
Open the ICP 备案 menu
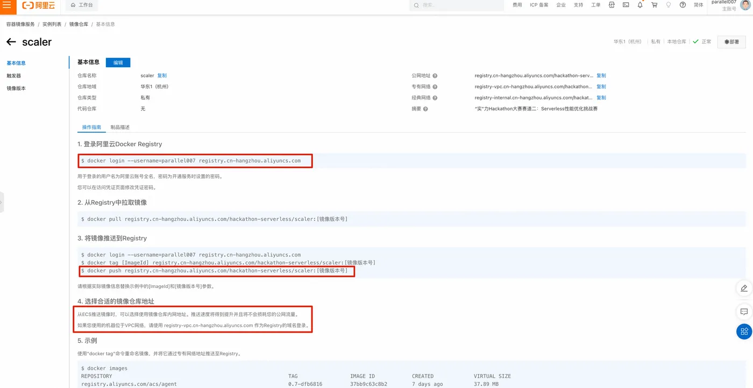(539, 5)
